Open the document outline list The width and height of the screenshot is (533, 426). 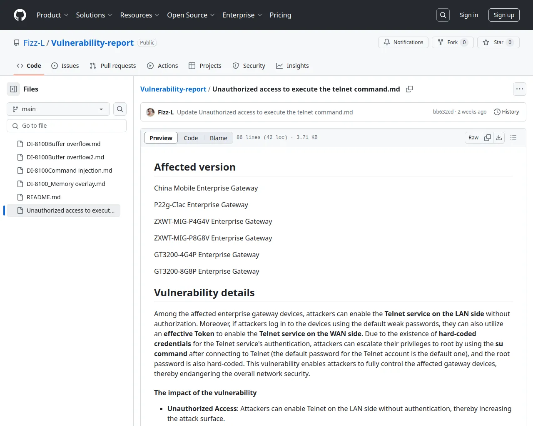(513, 138)
